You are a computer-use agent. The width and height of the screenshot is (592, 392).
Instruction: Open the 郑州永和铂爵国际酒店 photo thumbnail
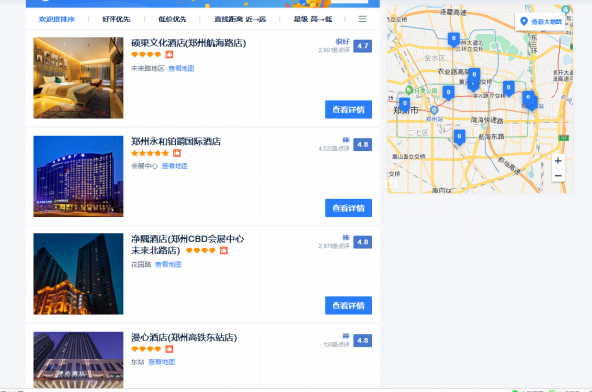[x=78, y=176]
